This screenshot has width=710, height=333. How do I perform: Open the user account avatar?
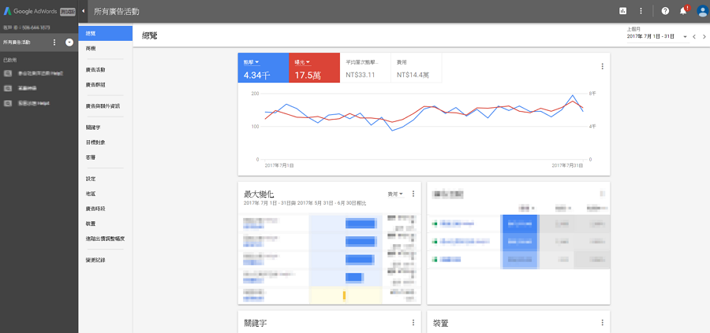pyautogui.click(x=703, y=11)
